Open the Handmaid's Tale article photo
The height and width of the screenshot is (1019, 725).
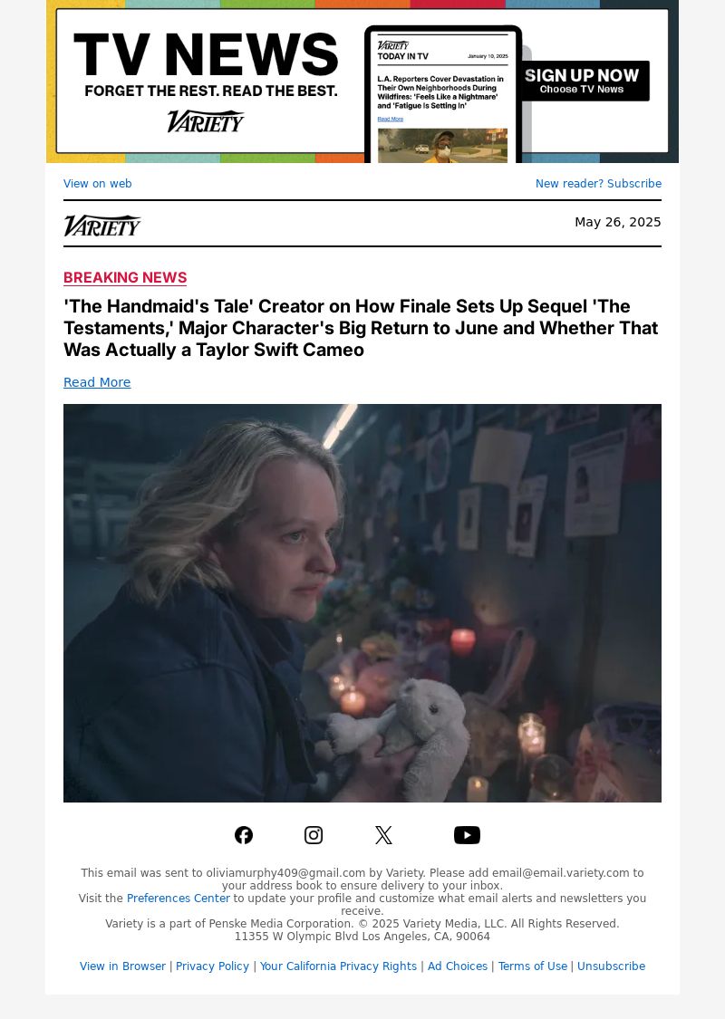tap(362, 603)
